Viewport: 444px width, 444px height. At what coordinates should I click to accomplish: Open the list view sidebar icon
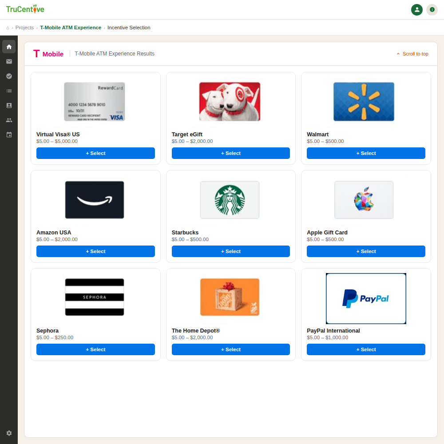tap(9, 91)
